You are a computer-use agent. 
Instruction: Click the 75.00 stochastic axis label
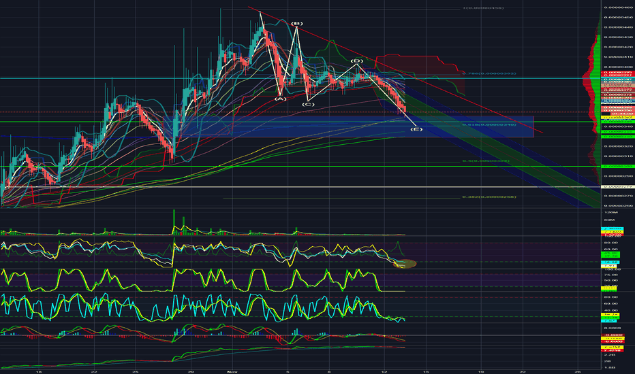[610, 275]
